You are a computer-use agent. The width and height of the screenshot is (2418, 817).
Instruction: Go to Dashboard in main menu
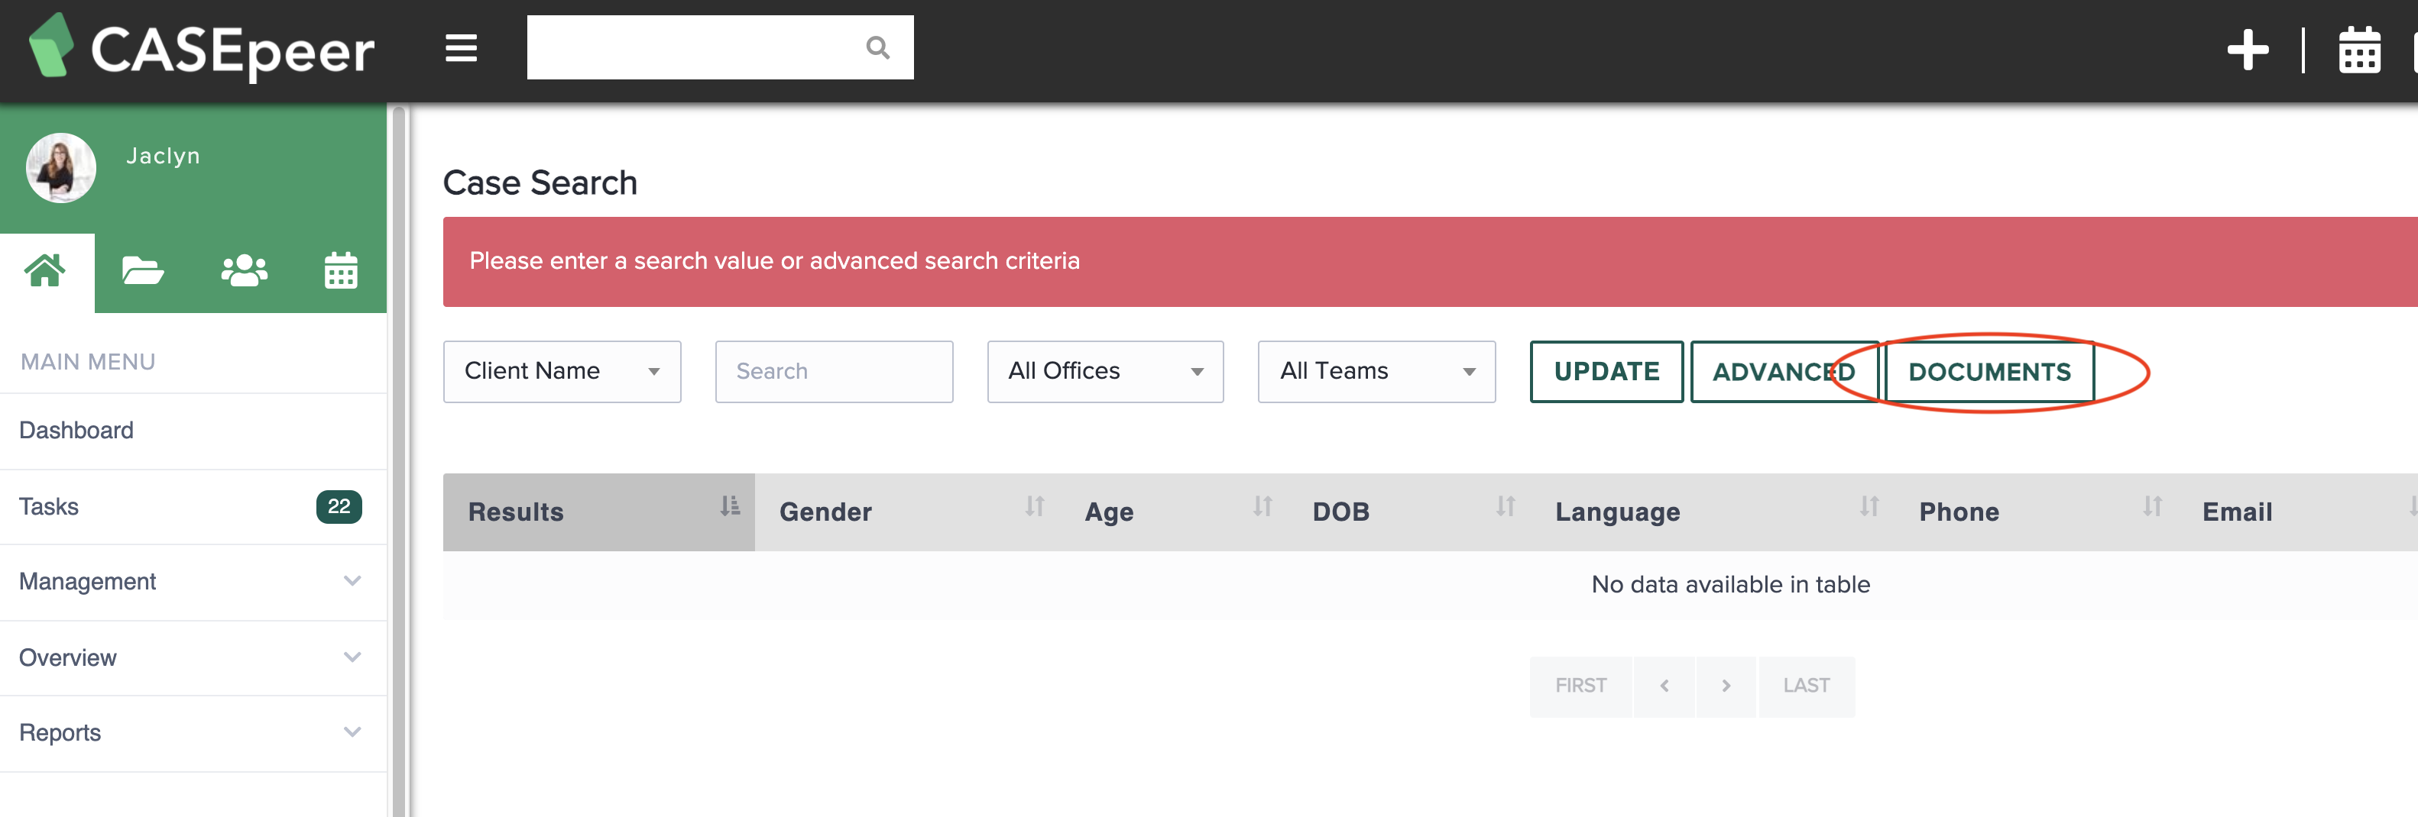[77, 431]
